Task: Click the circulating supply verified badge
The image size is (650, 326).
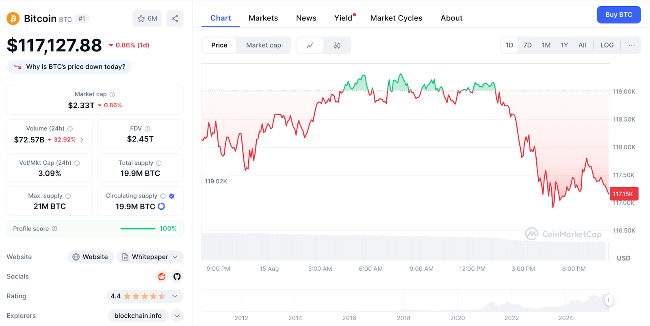Action: [x=172, y=196]
